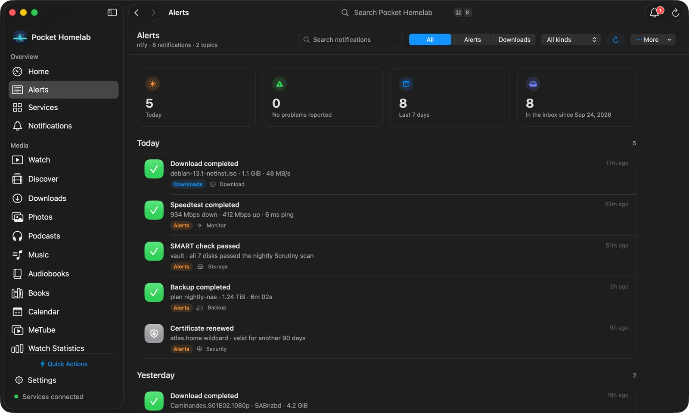This screenshot has width=689, height=413.
Task: Click the Alerts tag on Speedtest completed
Action: point(181,226)
